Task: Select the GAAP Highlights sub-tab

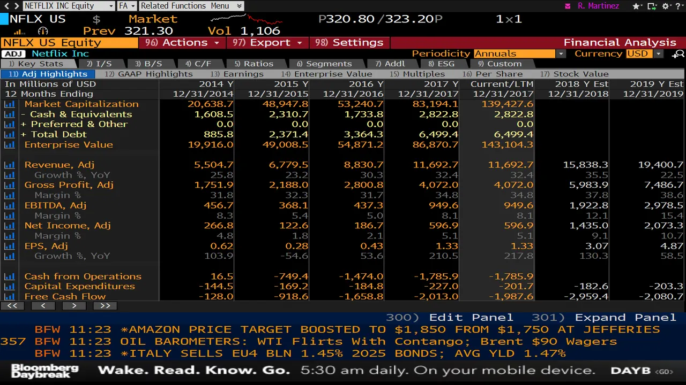Action: click(149, 74)
